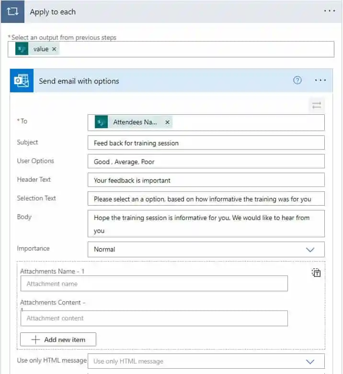Click the Body text field
This screenshot has width=343, height=374.
point(206,224)
